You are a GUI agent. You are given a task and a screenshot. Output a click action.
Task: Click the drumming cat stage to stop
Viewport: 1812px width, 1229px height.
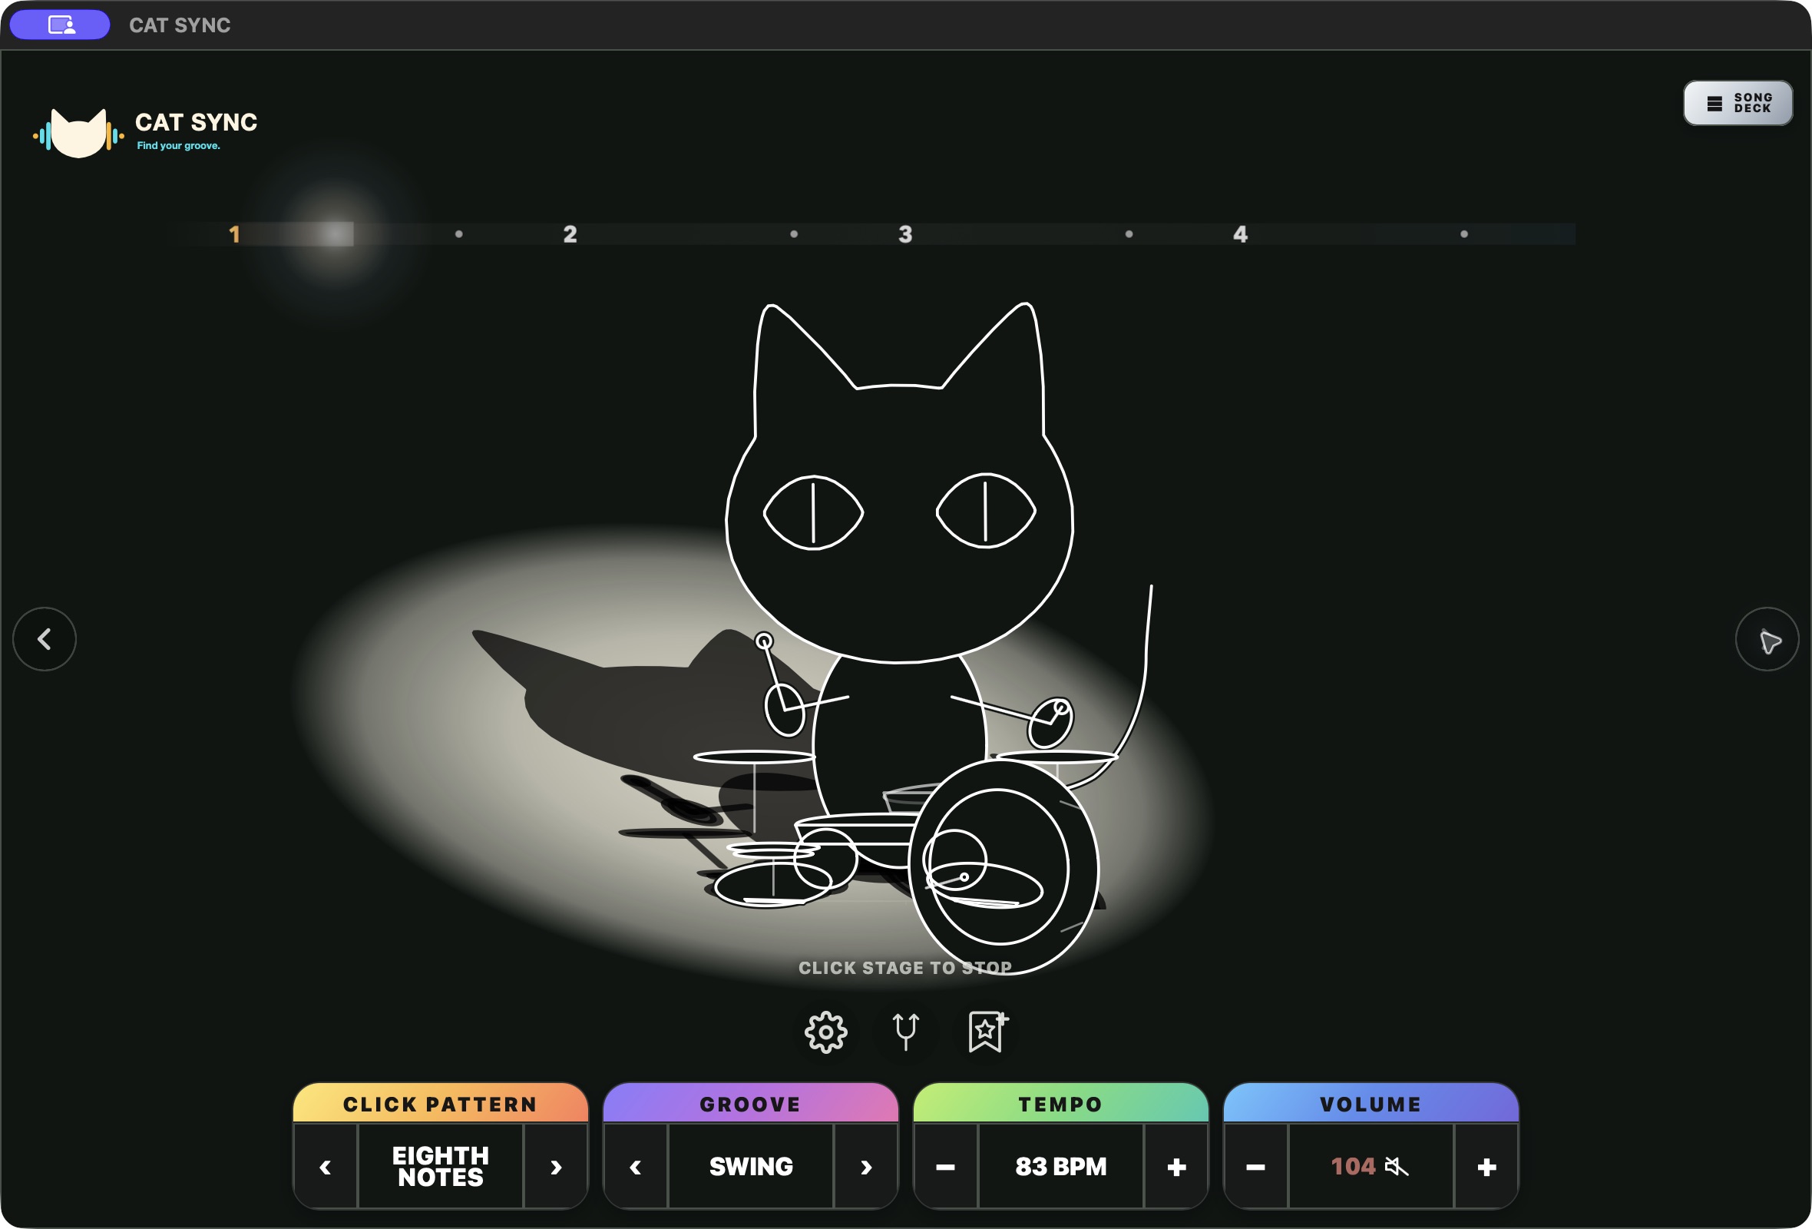[904, 639]
